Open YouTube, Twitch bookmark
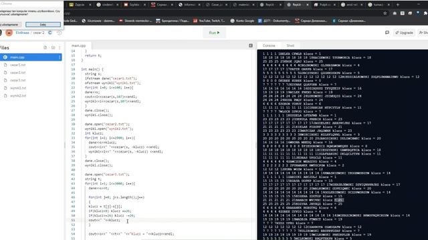The width and height of the screenshot is (428, 240). click(209, 21)
